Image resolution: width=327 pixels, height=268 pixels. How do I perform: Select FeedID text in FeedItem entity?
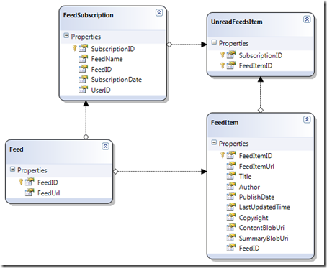249,249
